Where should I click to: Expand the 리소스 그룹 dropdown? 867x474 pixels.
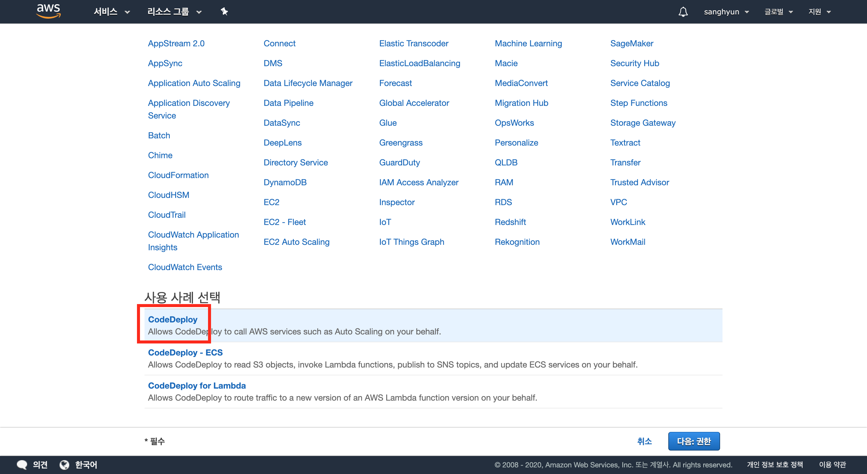(174, 12)
